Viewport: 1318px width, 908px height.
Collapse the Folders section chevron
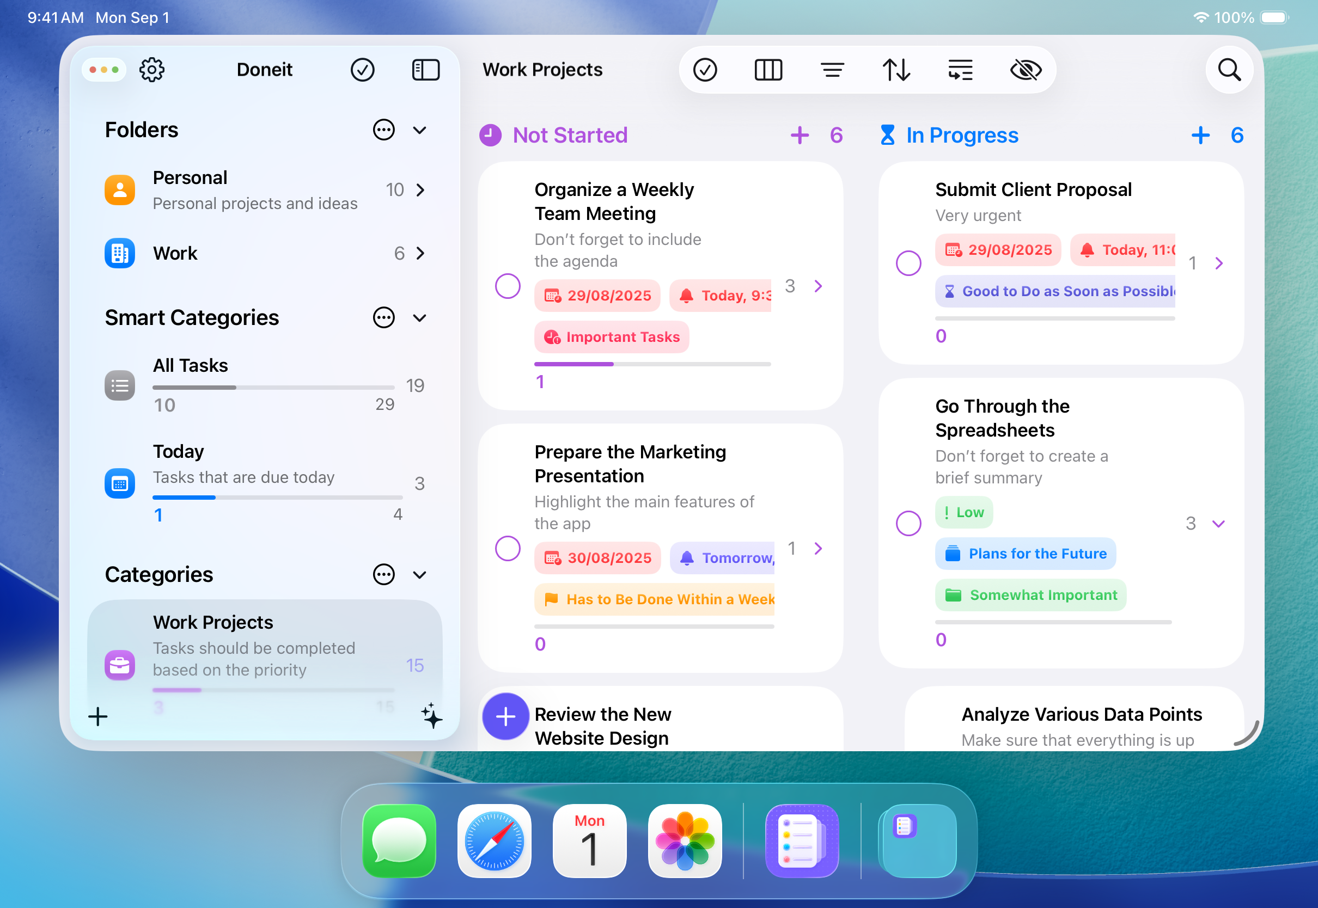(x=419, y=130)
